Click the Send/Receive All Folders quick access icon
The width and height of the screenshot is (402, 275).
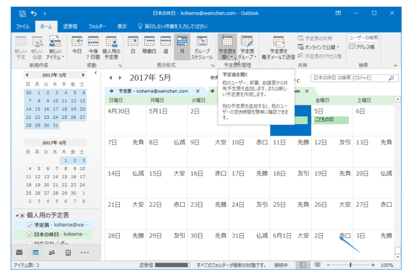tap(22, 13)
